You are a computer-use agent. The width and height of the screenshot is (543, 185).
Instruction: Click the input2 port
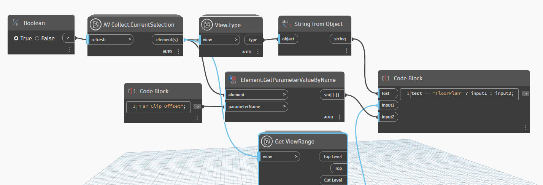pyautogui.click(x=388, y=117)
